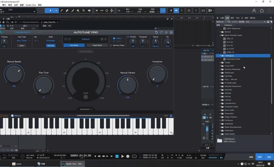Click Auto-Tune undo arrow icon
This screenshot has height=167, width=274.
click(x=156, y=32)
